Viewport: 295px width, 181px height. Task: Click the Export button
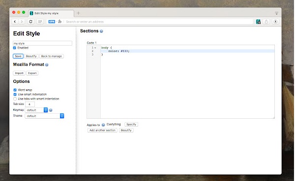(32, 73)
